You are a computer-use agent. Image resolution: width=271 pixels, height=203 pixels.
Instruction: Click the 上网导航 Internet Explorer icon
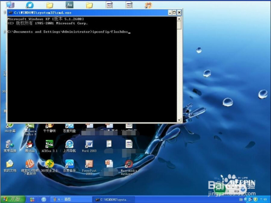point(69,146)
